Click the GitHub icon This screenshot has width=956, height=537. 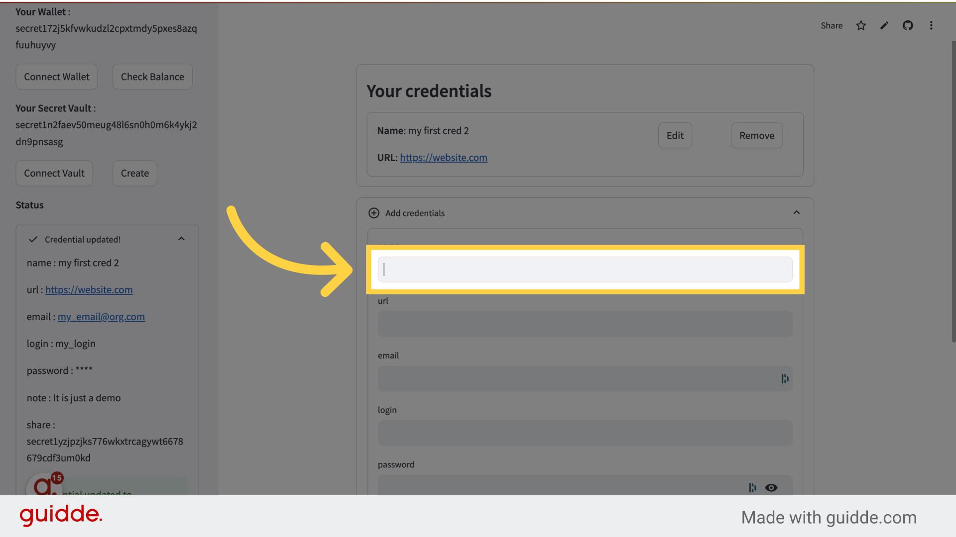[x=907, y=25]
